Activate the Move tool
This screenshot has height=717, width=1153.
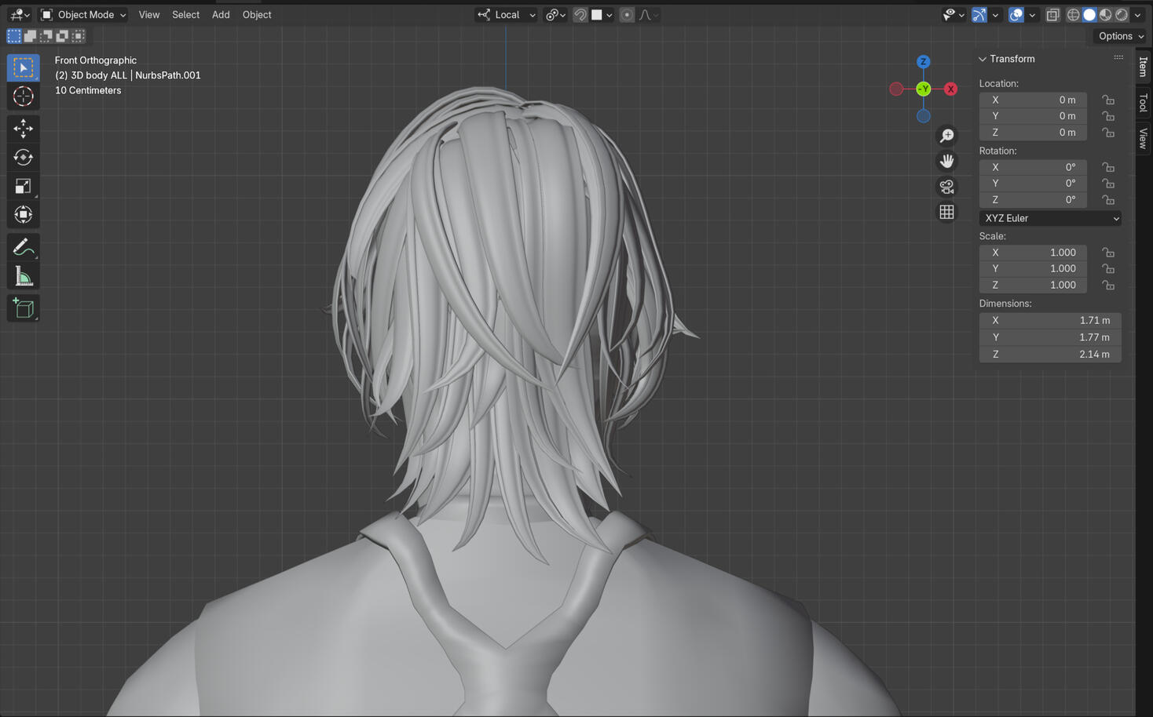(x=23, y=128)
